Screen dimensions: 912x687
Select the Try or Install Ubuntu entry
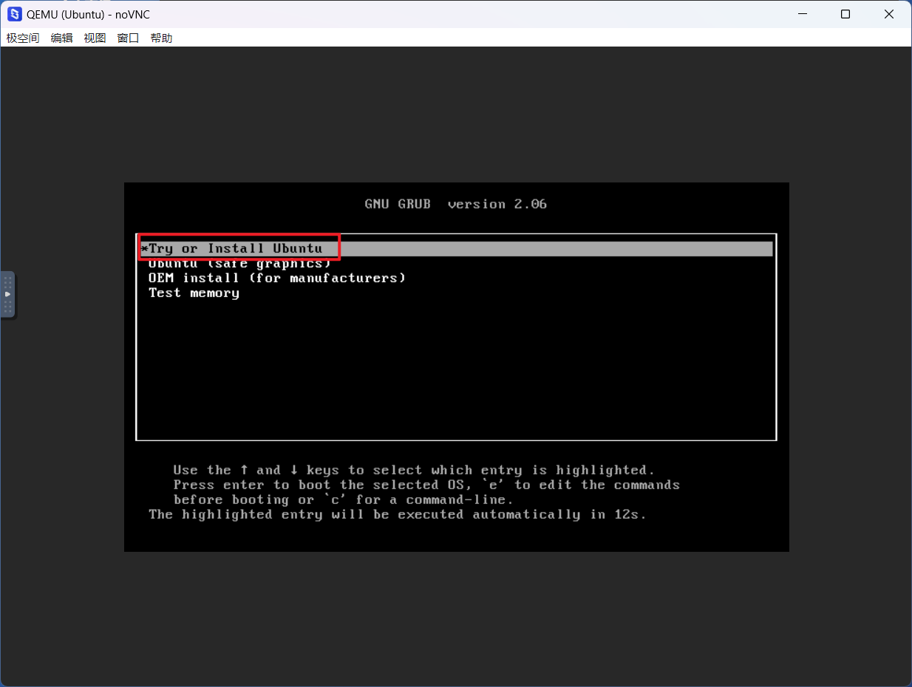(456, 248)
